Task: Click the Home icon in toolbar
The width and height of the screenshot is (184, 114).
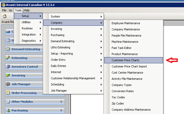Action: [x=5, y=16]
